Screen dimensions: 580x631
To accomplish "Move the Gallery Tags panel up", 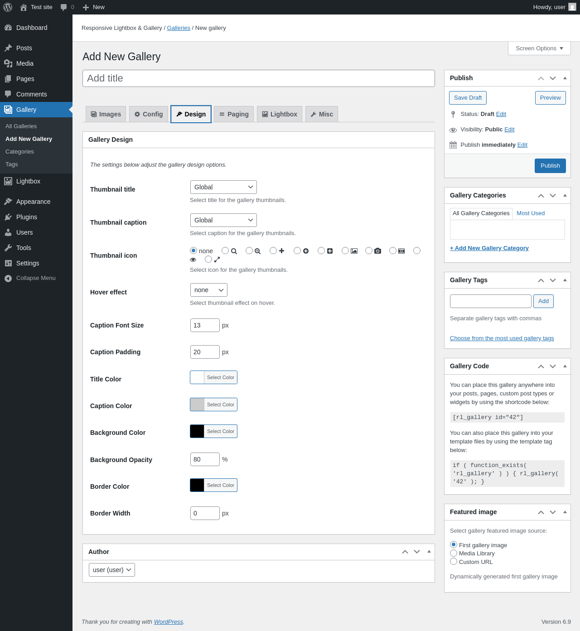I will (x=541, y=280).
